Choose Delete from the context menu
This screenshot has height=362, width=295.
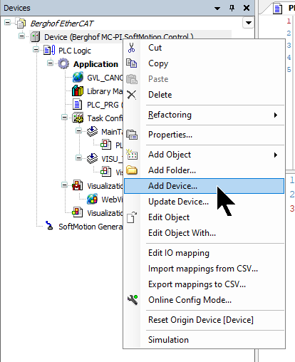click(205, 95)
